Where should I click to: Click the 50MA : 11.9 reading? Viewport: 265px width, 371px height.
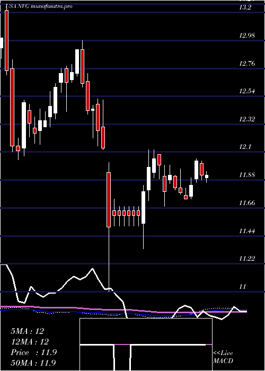point(33,363)
